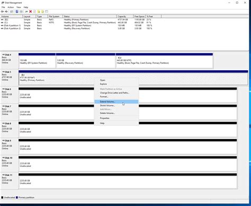Choose Open from the context menu
The width and height of the screenshot is (251, 206).
(116, 80)
